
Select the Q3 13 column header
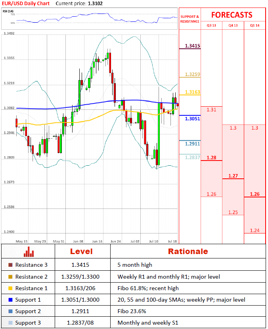[211, 25]
